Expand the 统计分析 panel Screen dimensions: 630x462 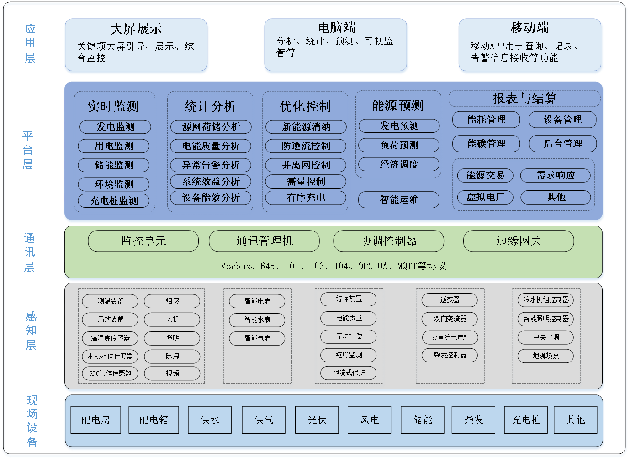pos(210,106)
